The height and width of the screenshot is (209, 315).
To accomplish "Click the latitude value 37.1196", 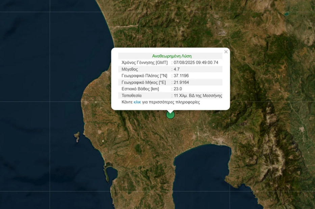I will 181,76.
